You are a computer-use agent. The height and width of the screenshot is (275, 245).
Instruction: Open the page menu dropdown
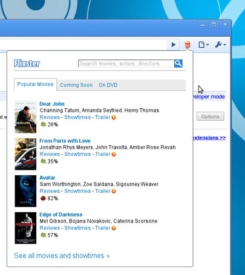coord(203,45)
